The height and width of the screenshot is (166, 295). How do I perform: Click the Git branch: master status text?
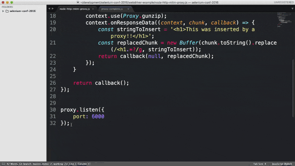pos(30,164)
